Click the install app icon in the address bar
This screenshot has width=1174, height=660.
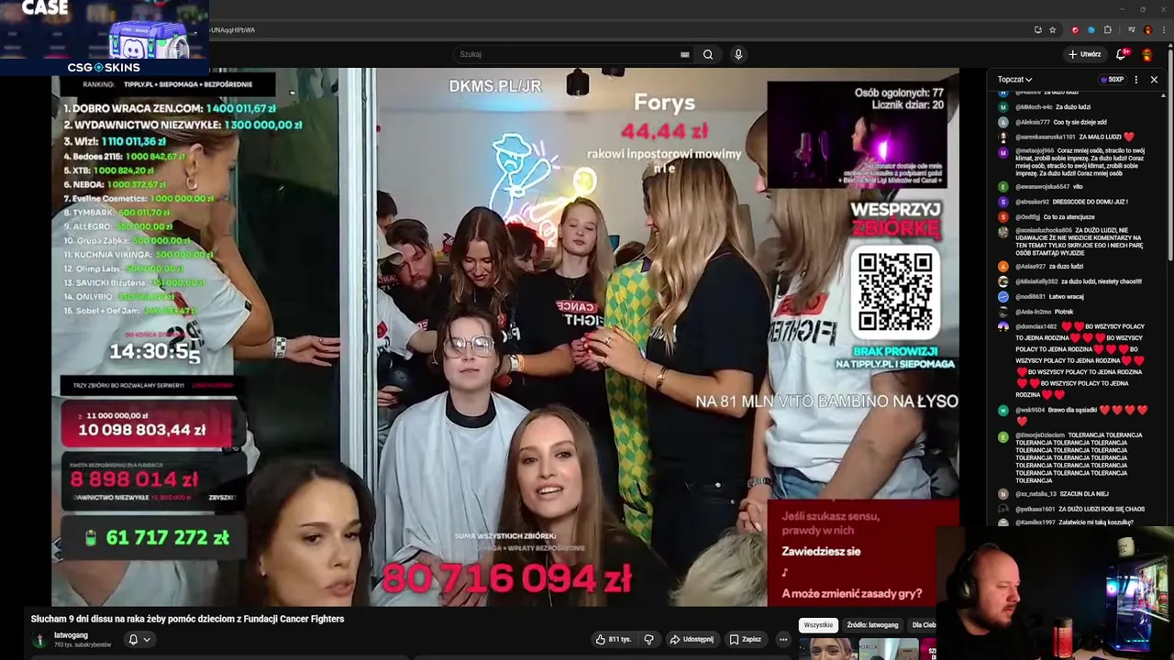1037,29
